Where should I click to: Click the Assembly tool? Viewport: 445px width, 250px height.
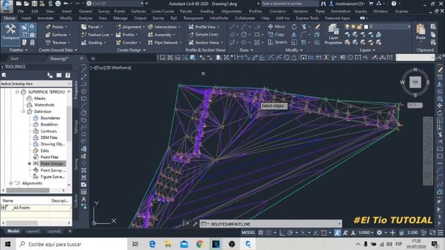click(x=161, y=35)
